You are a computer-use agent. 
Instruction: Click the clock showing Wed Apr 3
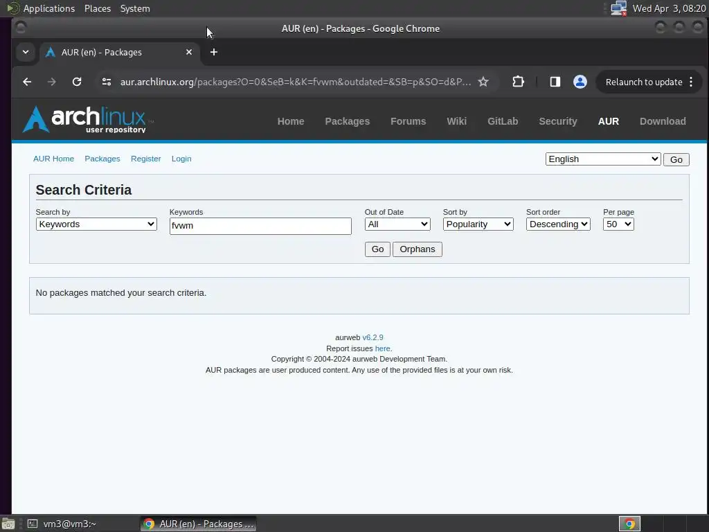pyautogui.click(x=669, y=8)
